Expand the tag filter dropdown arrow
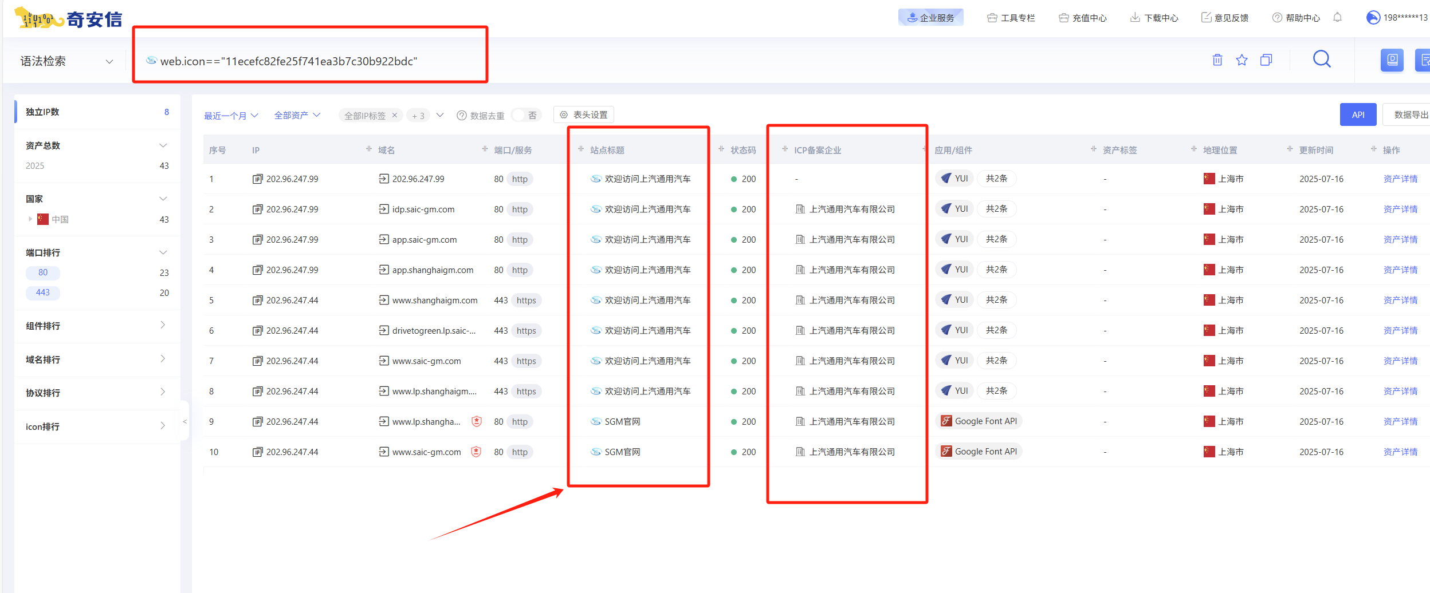This screenshot has height=593, width=1430. pyautogui.click(x=440, y=115)
